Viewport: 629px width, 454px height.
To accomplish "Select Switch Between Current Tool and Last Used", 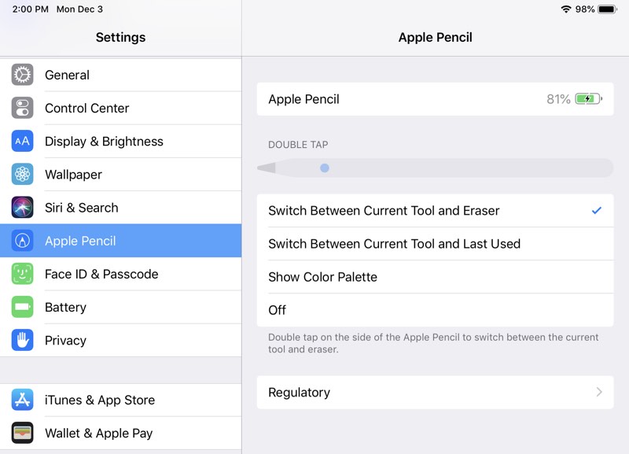I will [x=394, y=244].
